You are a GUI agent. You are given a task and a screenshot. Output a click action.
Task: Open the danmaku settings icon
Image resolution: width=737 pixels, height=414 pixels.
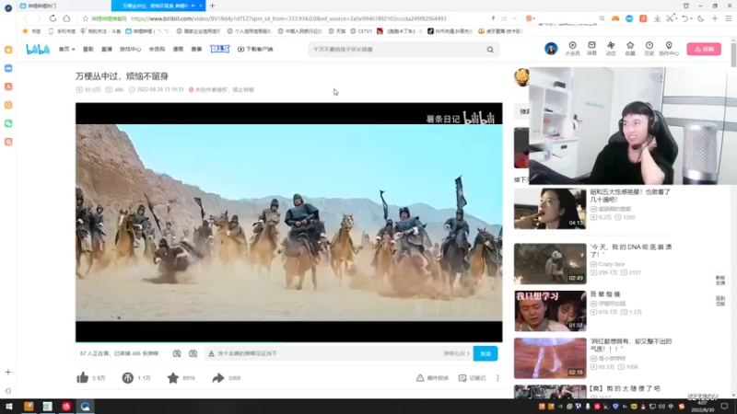point(193,353)
